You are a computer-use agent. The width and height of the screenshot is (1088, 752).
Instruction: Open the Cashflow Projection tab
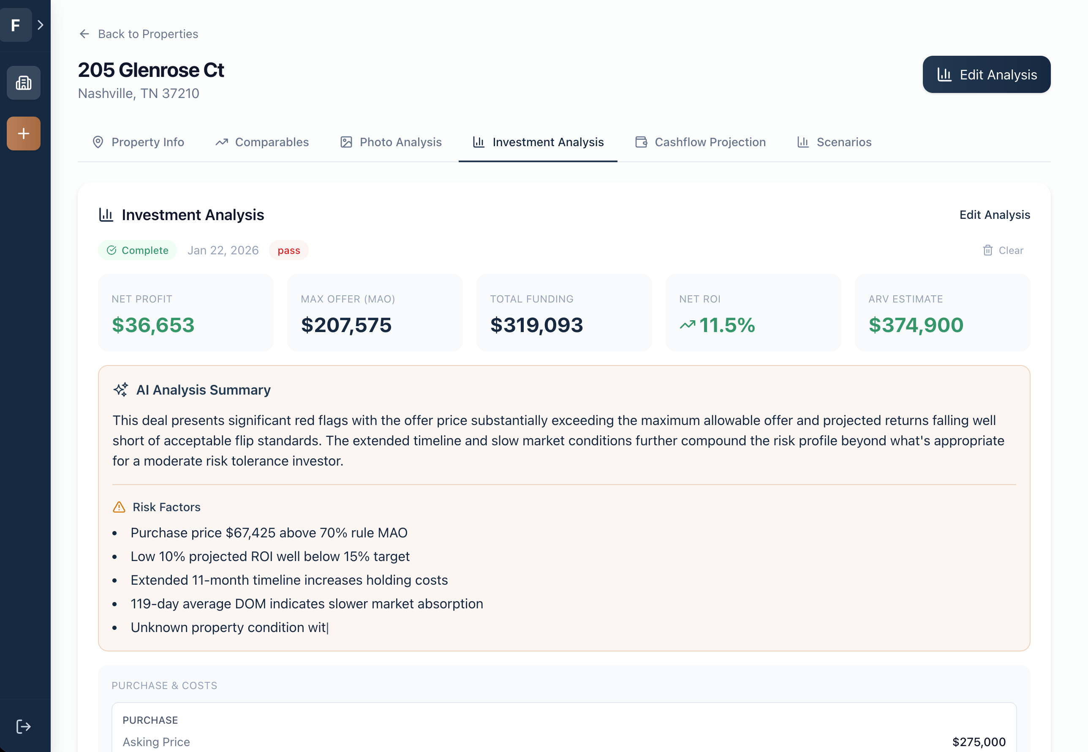point(699,142)
